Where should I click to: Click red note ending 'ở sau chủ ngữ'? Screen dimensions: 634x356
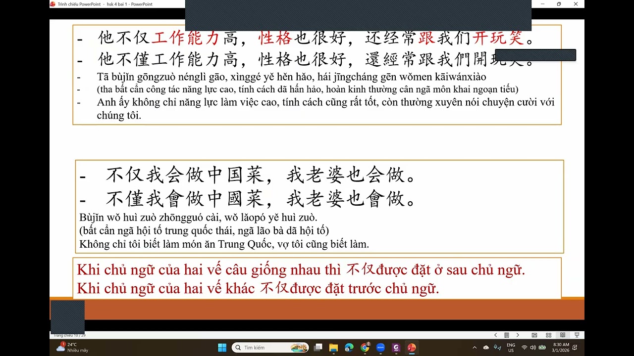pyautogui.click(x=301, y=270)
